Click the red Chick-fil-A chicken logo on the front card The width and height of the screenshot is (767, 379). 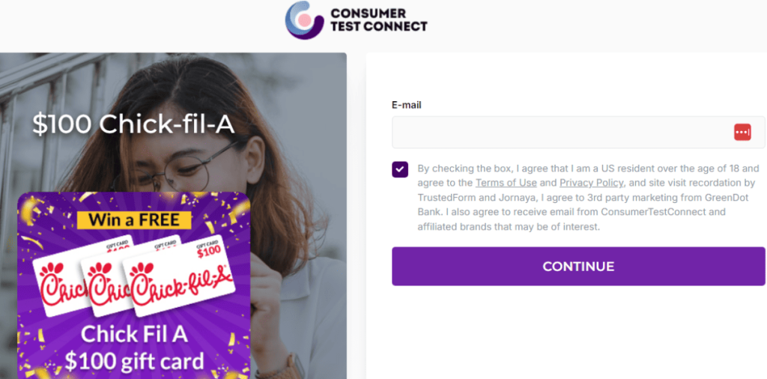[x=141, y=267]
